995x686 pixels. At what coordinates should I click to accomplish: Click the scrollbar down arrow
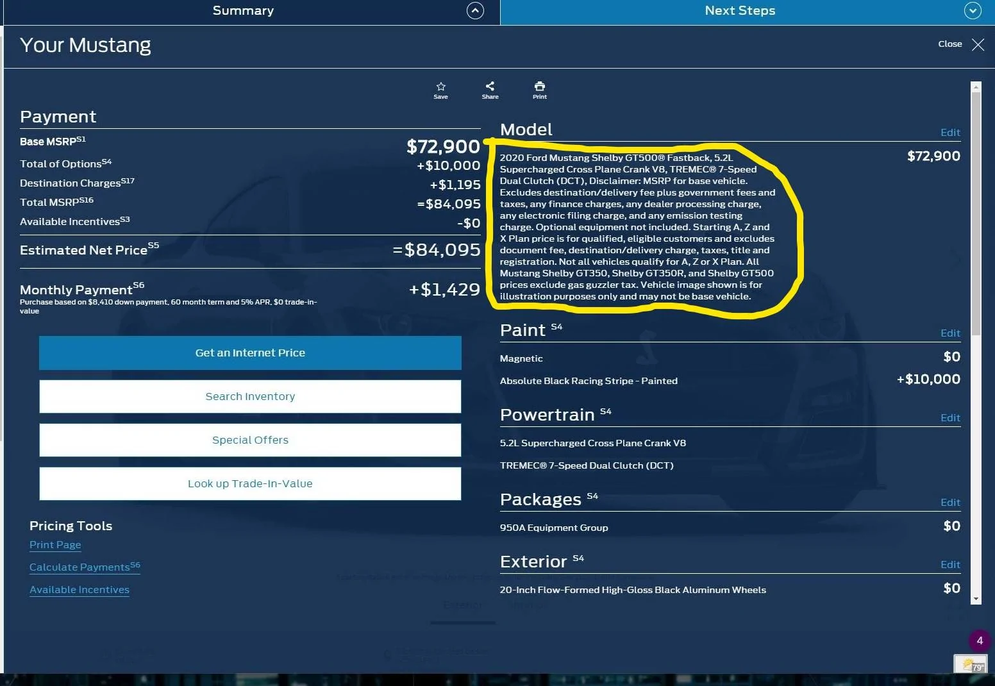coord(976,599)
